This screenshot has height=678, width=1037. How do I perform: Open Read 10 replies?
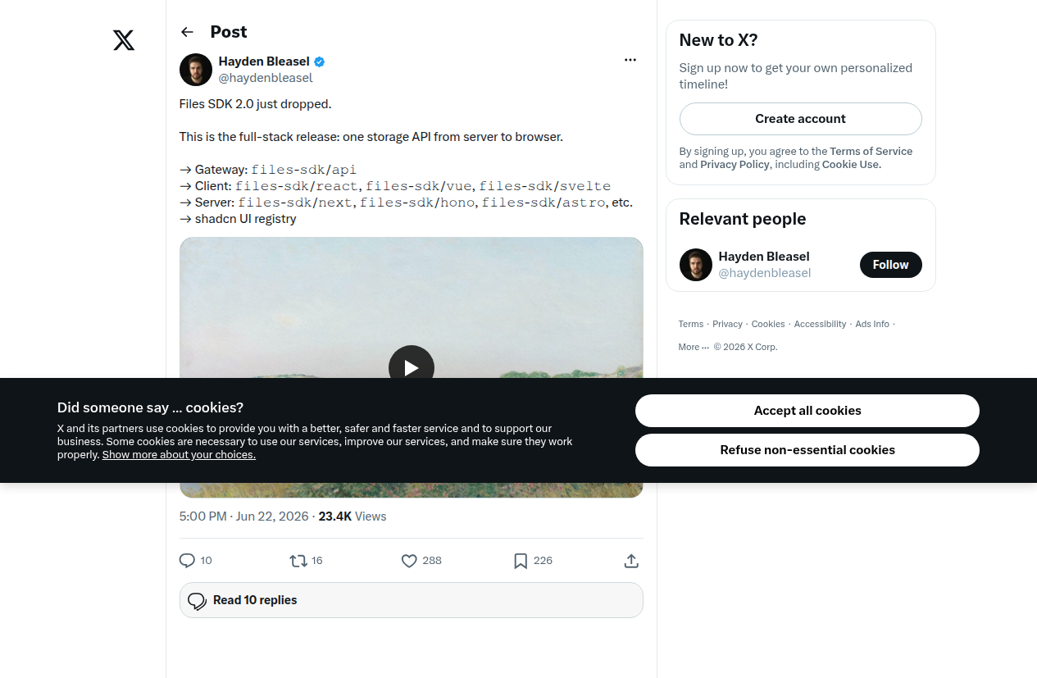click(412, 600)
